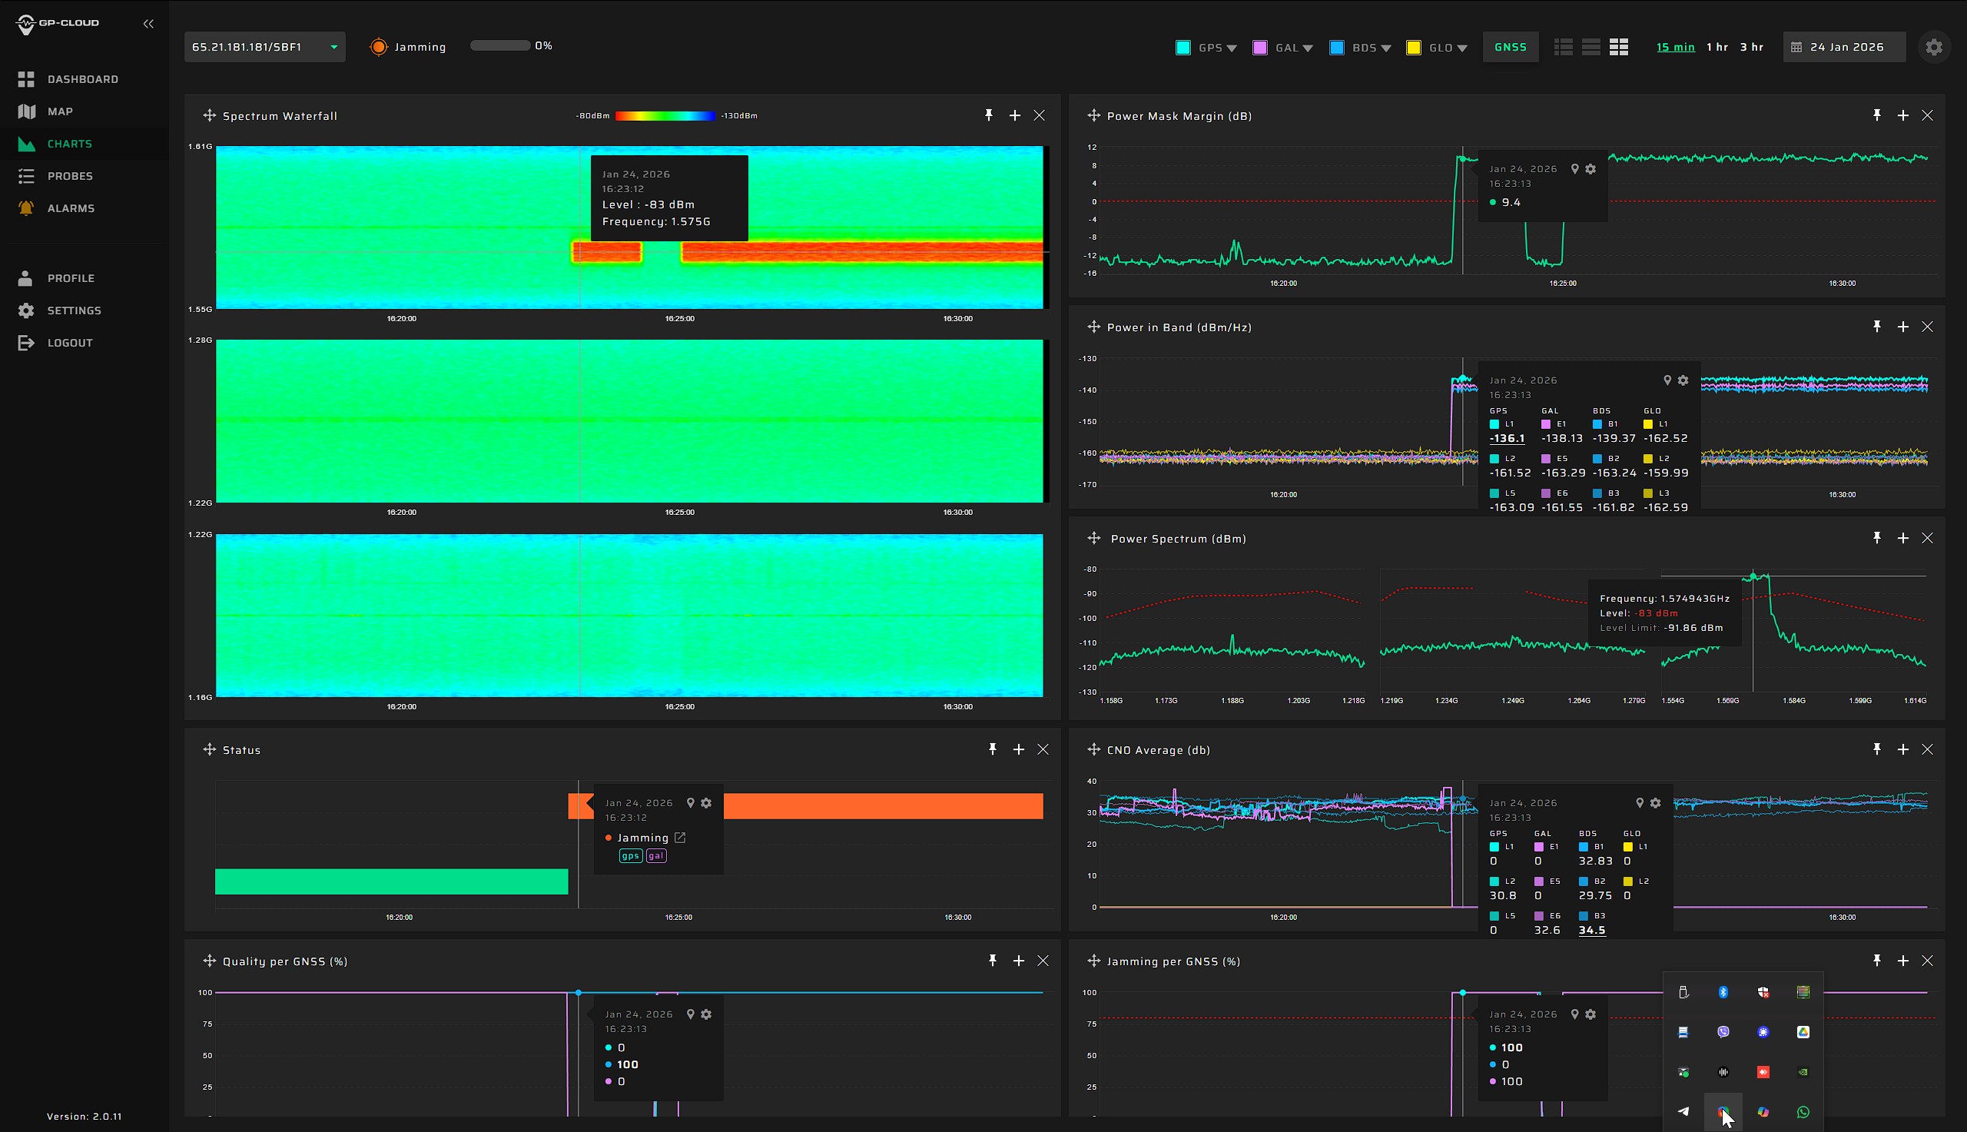1967x1132 pixels.
Task: Click the calendar icon next to 24 Jan 2026
Action: click(x=1796, y=47)
